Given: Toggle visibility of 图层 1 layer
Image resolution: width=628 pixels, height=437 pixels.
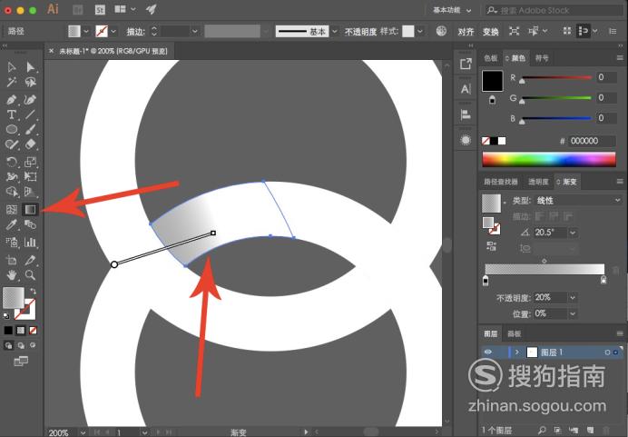Looking at the screenshot, I should pyautogui.click(x=488, y=352).
